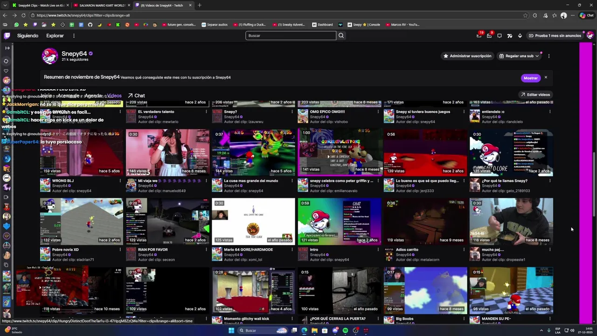The image size is (597, 336).
Task: Expand the Regalar una sub dropdown
Action: point(537,56)
